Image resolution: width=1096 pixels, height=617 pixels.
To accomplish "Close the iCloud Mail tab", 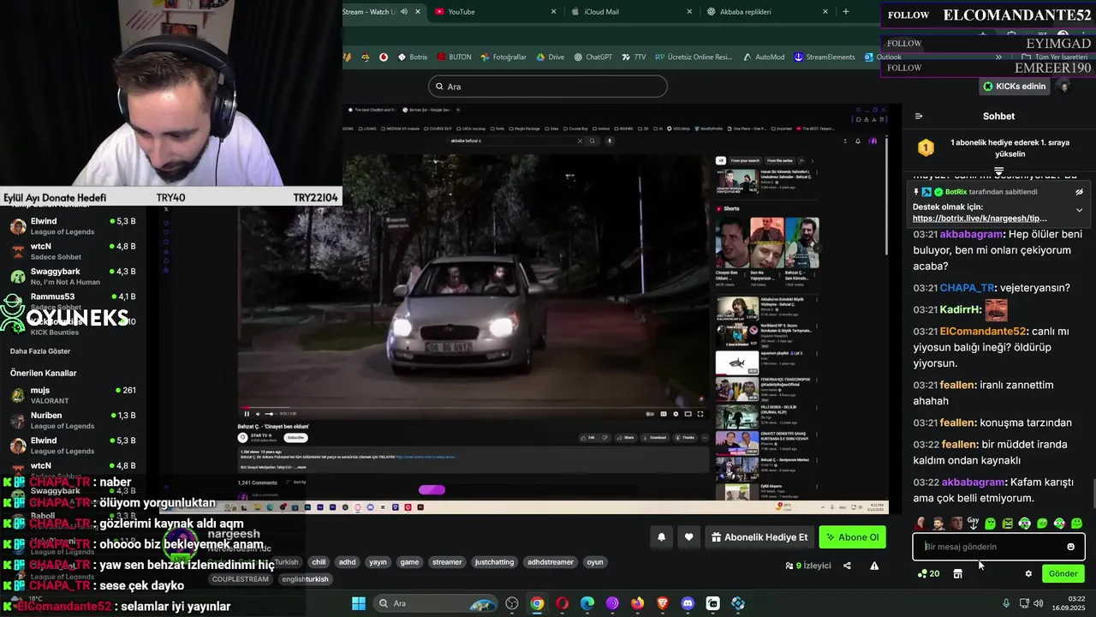I will pyautogui.click(x=690, y=12).
